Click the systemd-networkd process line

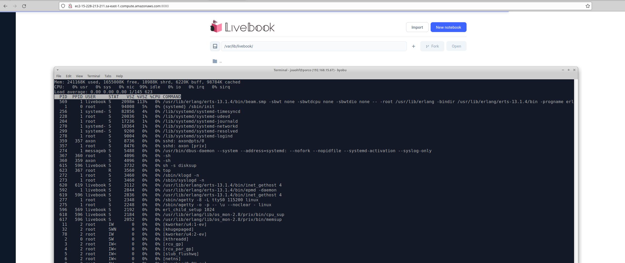pyautogui.click(x=146, y=126)
